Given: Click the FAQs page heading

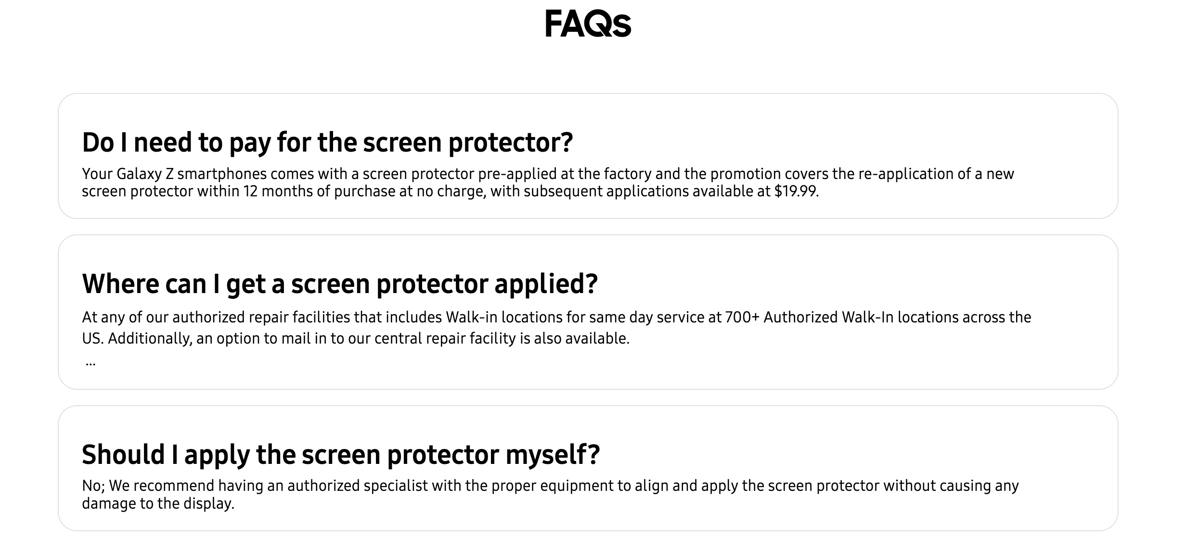Looking at the screenshot, I should pyautogui.click(x=588, y=24).
